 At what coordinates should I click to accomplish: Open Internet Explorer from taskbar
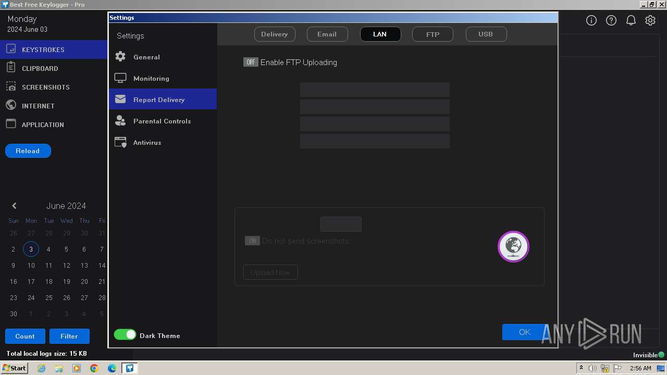(x=41, y=368)
